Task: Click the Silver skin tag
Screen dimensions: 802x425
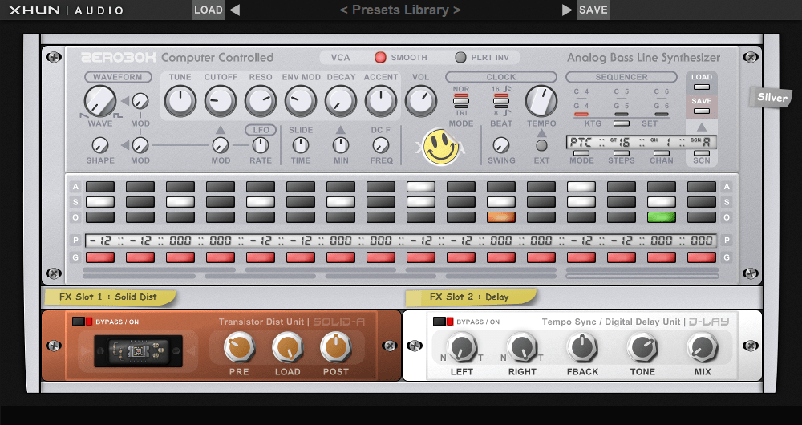Action: coord(771,97)
